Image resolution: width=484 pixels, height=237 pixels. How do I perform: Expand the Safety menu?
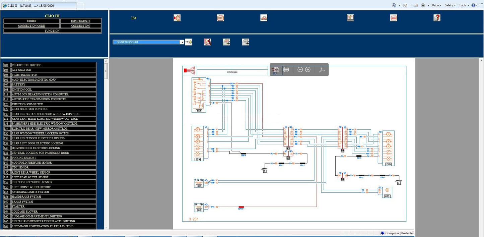(450, 5)
